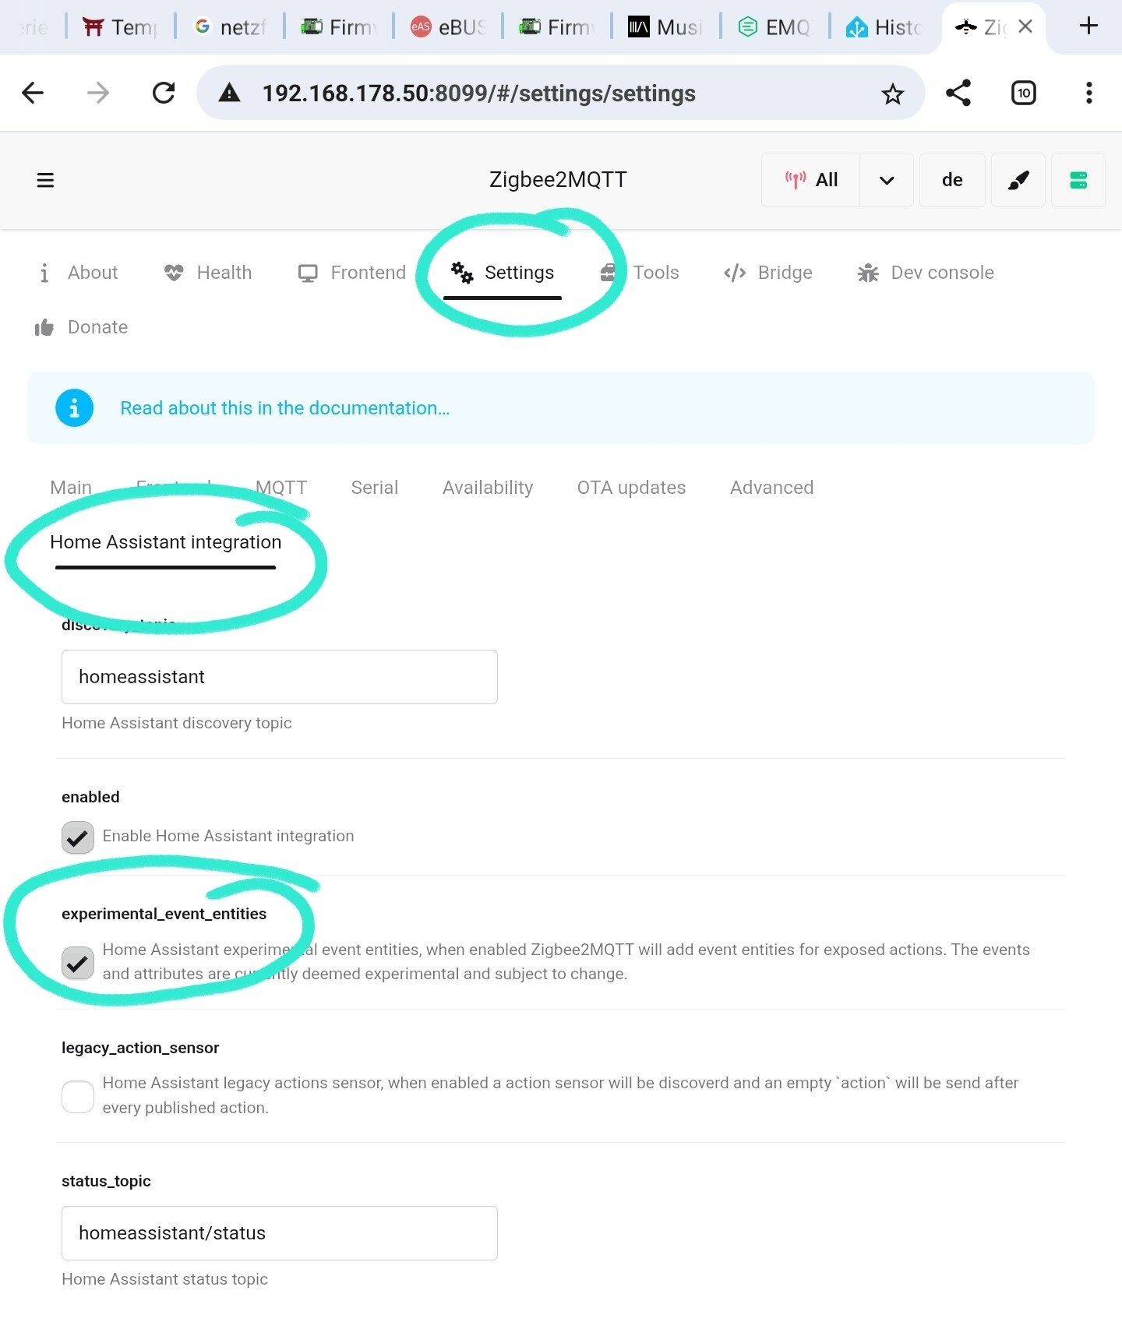
Task: Uncheck experimental_event_entities checkbox
Action: coord(78,963)
